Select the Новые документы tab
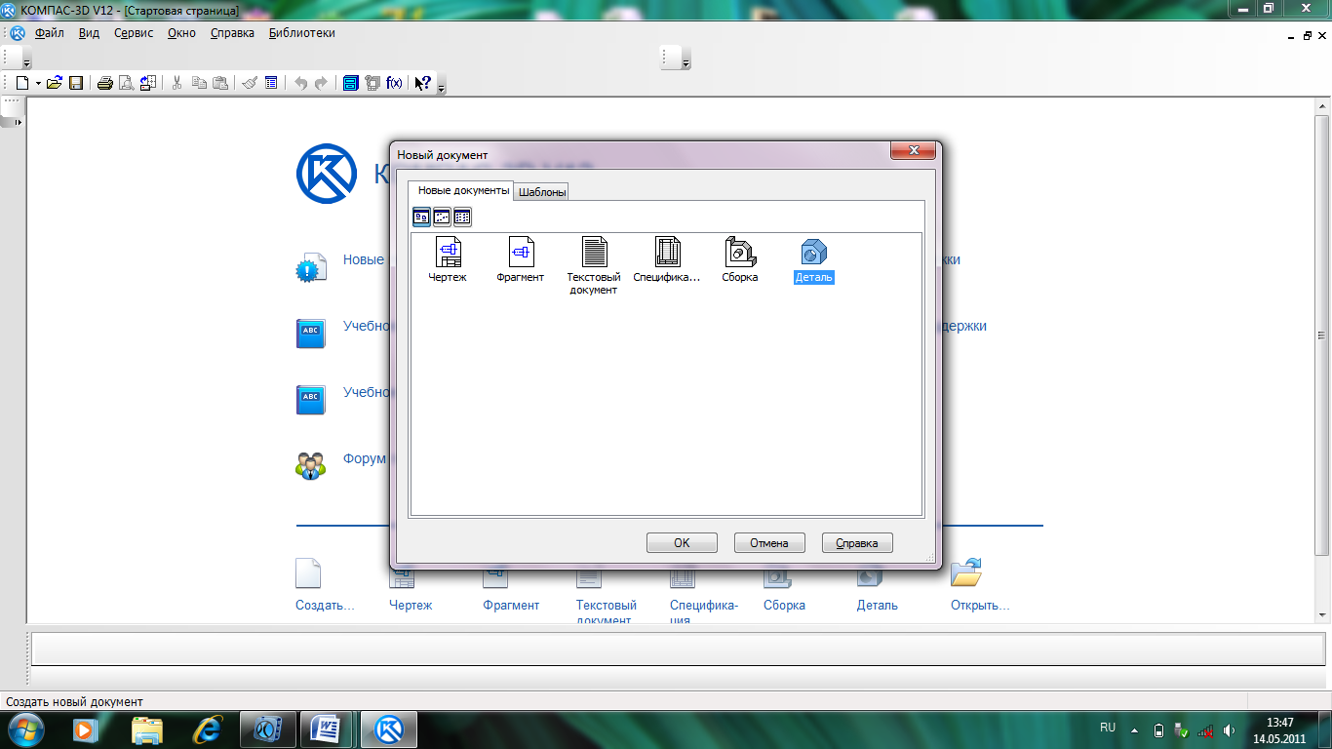1332x749 pixels. coord(463,190)
